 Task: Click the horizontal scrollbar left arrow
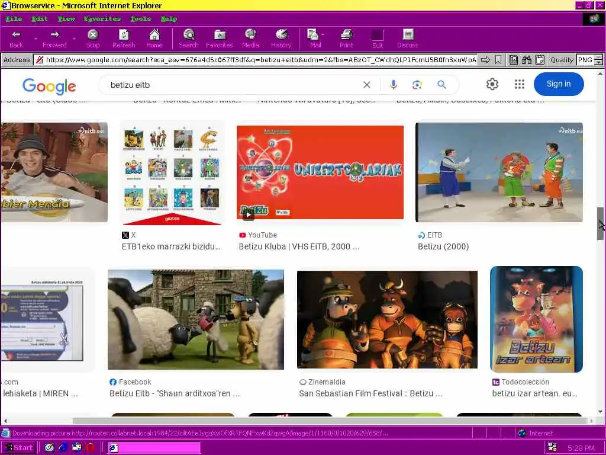coord(5,421)
